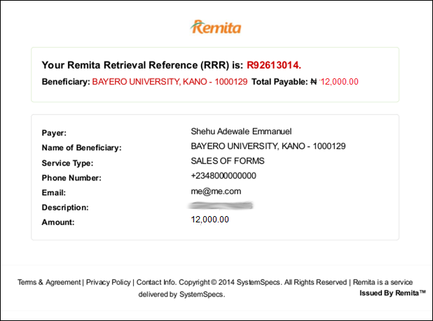Screen dimensions: 433x321
Task: Click the Description: label
Action: coord(65,208)
